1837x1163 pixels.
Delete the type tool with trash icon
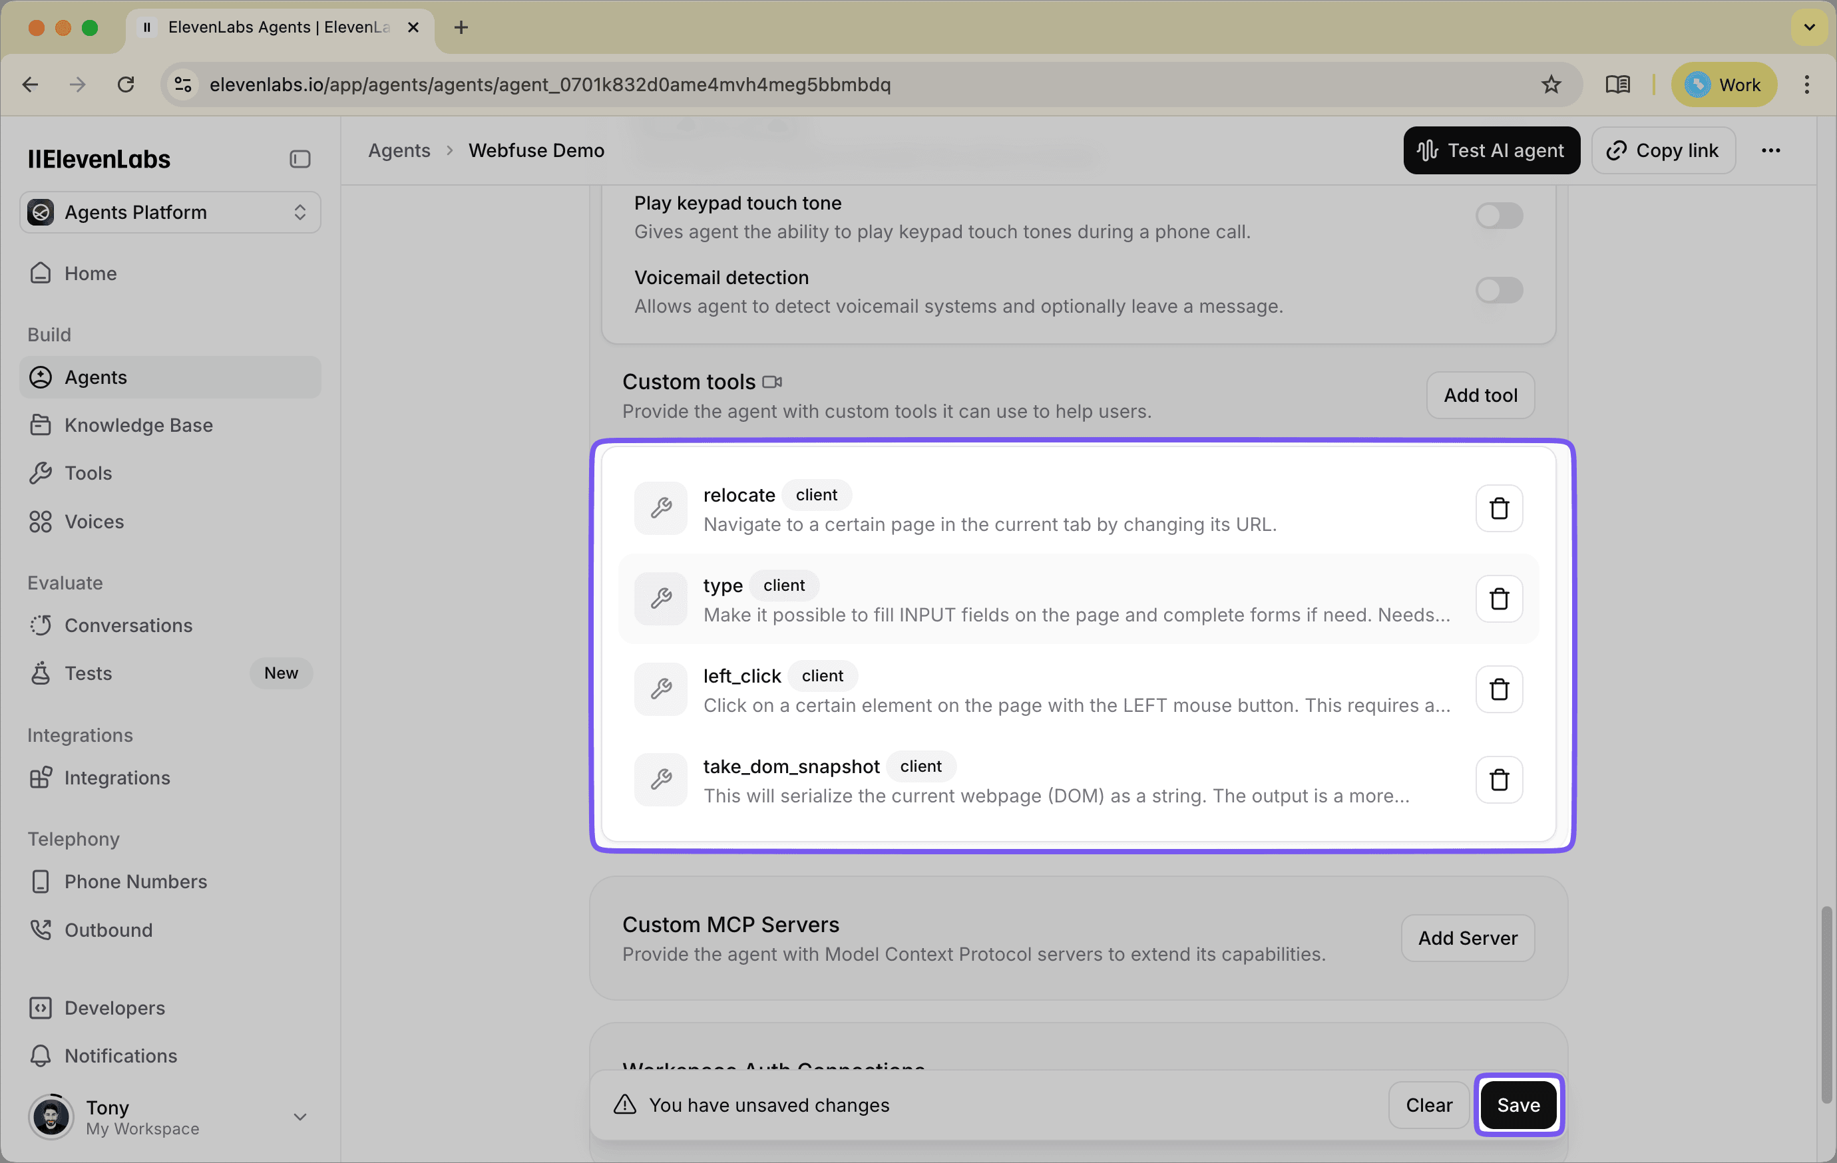(x=1498, y=599)
